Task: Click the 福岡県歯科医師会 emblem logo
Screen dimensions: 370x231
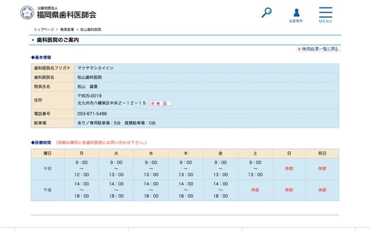Action: (27, 13)
